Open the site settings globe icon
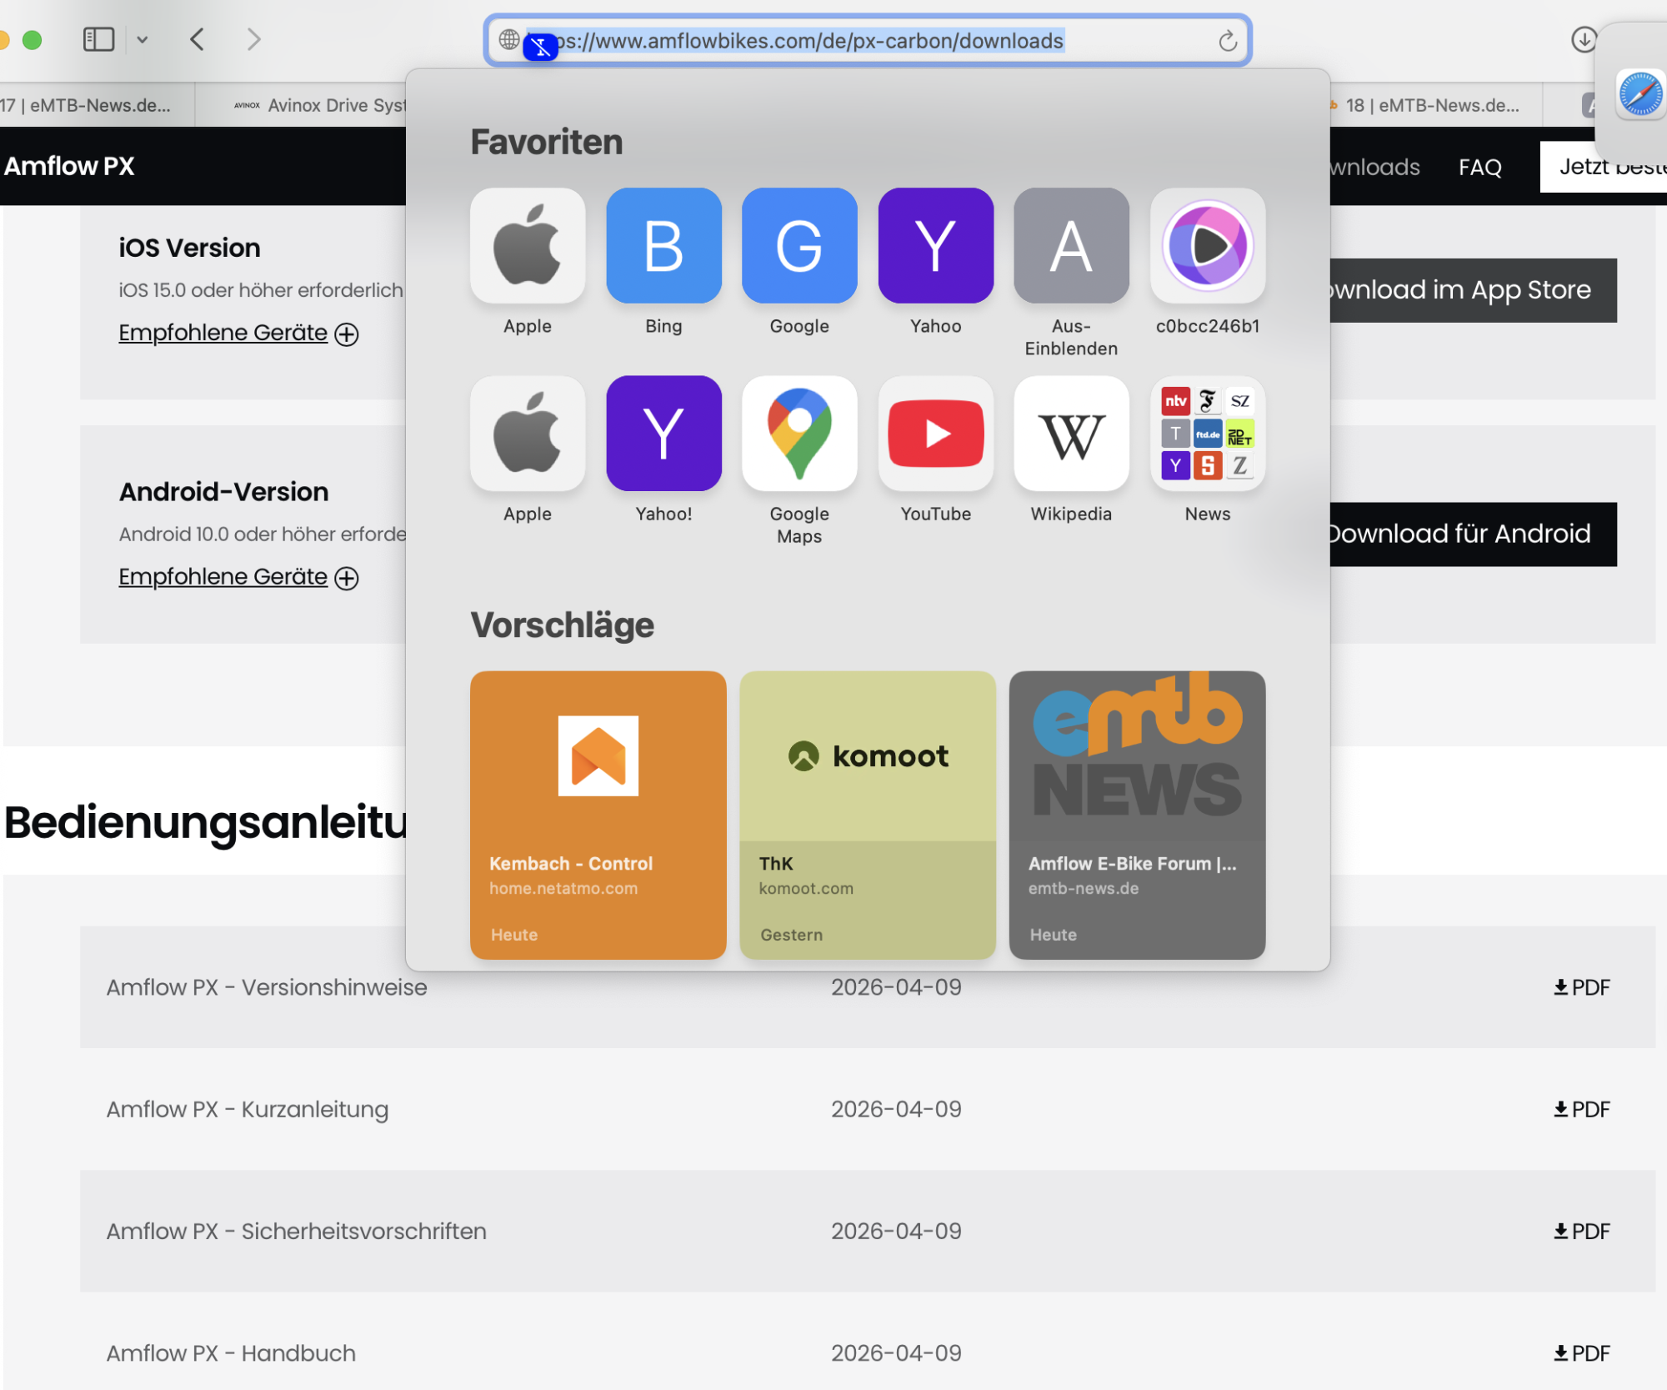The width and height of the screenshot is (1667, 1390). 509,39
